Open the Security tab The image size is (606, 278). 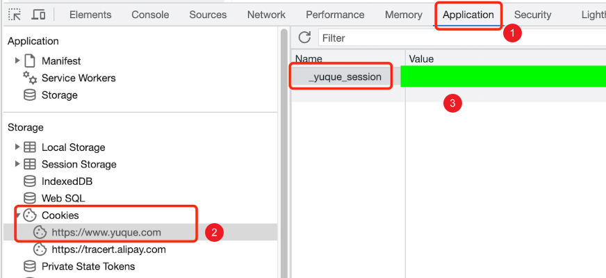coord(532,15)
